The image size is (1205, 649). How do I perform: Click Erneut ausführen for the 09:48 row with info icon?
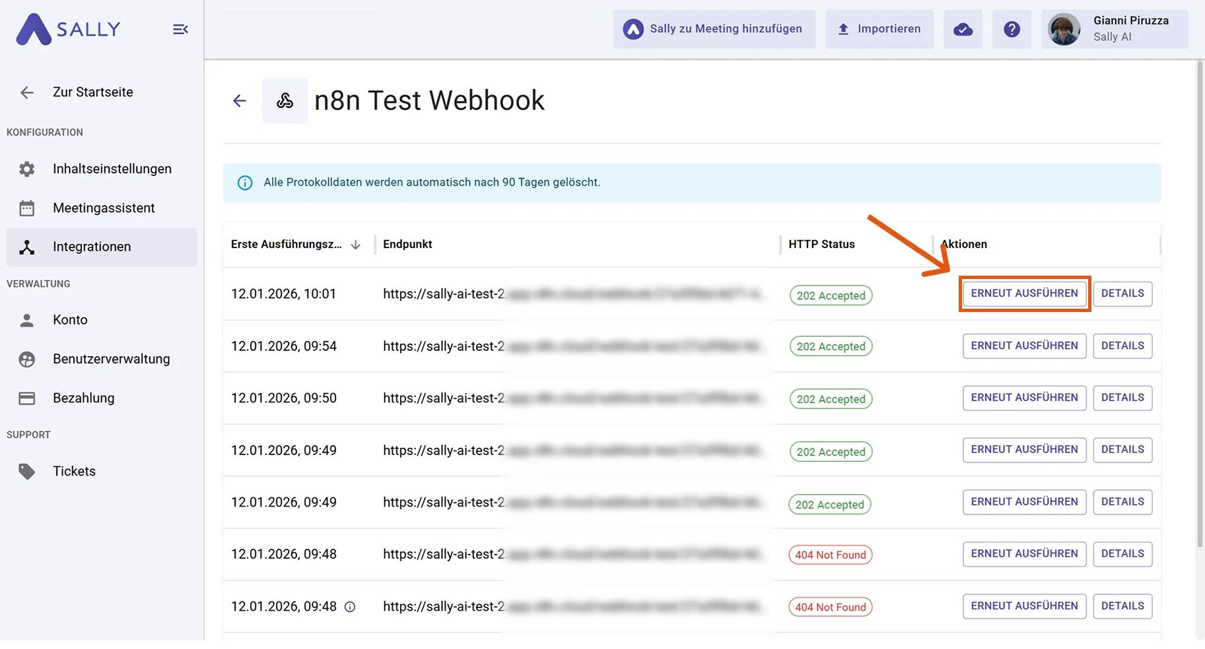tap(1024, 606)
